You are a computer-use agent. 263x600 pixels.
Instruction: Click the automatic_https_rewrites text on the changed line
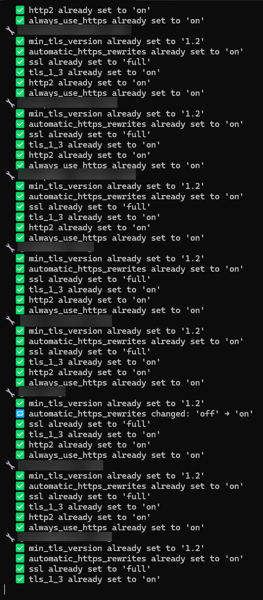pos(87,414)
